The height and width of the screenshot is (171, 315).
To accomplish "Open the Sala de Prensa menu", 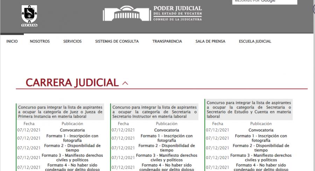I will 210,42.
